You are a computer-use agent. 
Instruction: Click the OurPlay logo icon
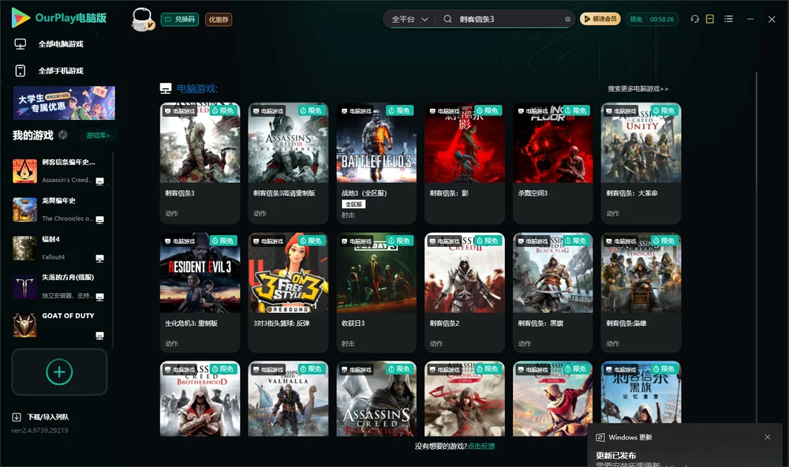21,18
